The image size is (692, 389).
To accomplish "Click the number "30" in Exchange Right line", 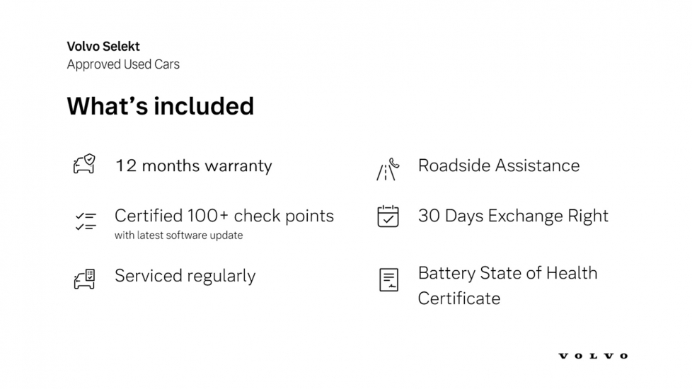I will click(x=429, y=216).
